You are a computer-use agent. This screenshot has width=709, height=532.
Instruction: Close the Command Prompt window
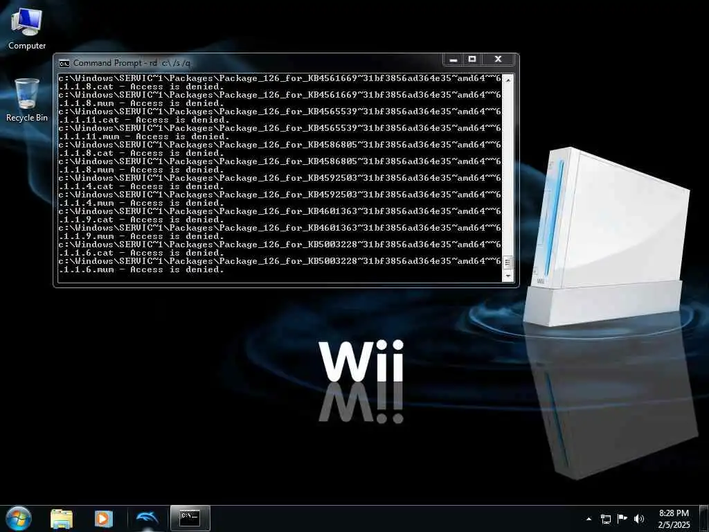coord(499,60)
